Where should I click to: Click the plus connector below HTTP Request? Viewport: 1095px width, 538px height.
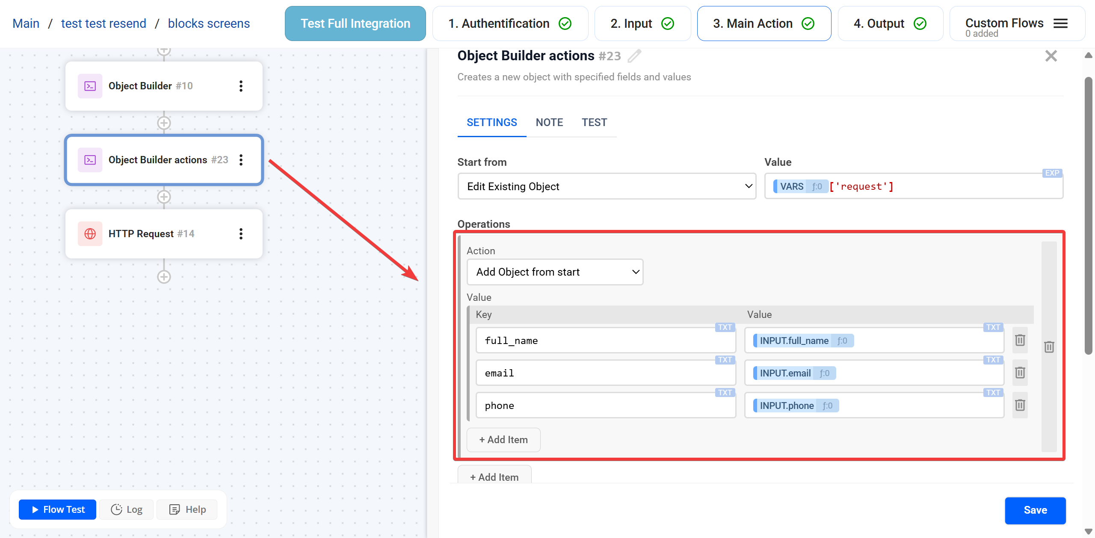pos(164,277)
